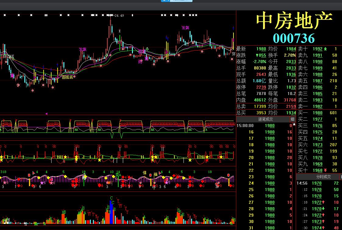Click the green down arrow on the :21 trade
342x230 pixels.
pos(323,209)
